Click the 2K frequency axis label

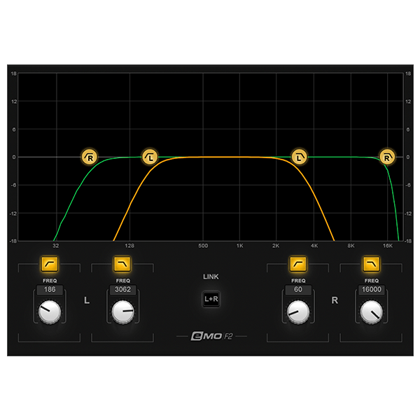[276, 246]
